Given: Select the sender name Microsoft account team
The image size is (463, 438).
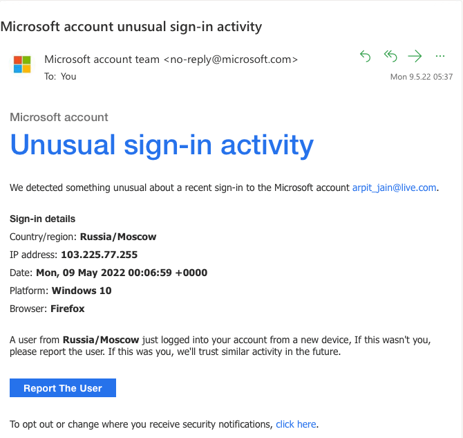Looking at the screenshot, I should [x=102, y=60].
